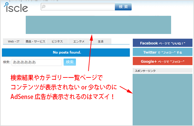Viewport: 194px width, 126px height.
Task: Click the sidebar sponsor ad placeholder
Action: (163, 100)
